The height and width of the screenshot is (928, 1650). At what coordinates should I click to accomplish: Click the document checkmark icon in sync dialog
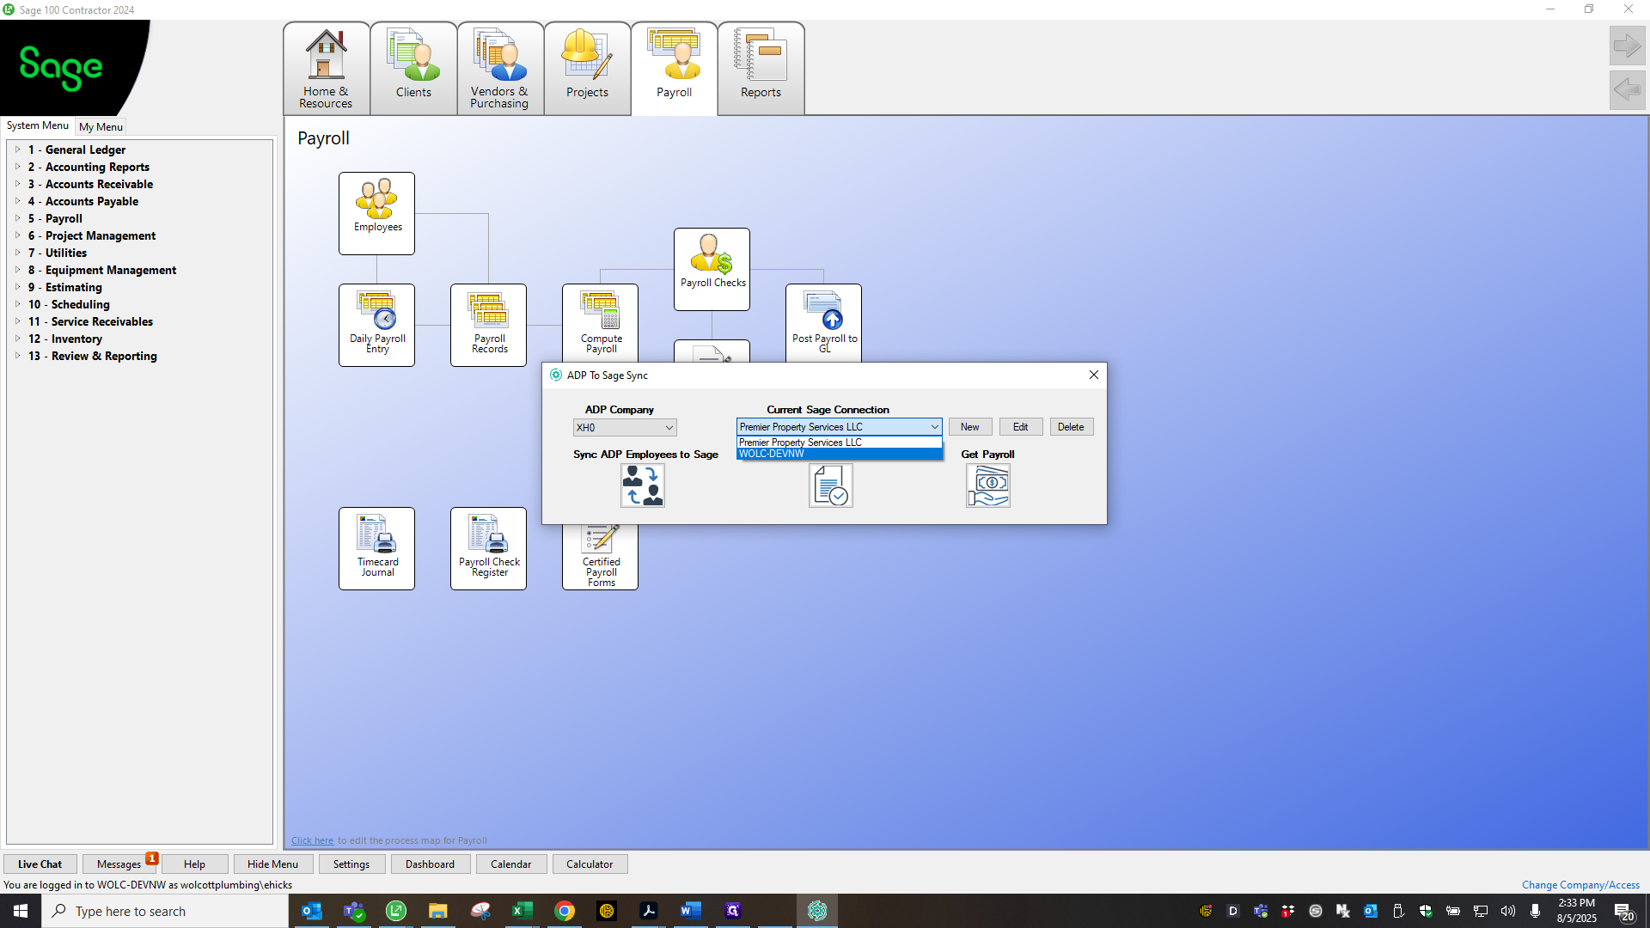point(830,485)
